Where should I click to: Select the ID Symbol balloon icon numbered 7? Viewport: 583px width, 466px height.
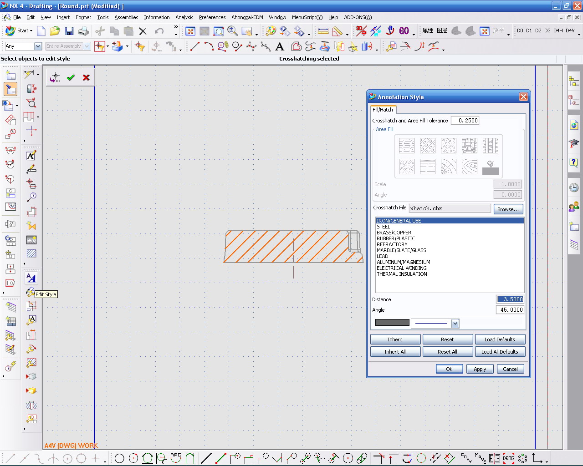[x=31, y=197]
